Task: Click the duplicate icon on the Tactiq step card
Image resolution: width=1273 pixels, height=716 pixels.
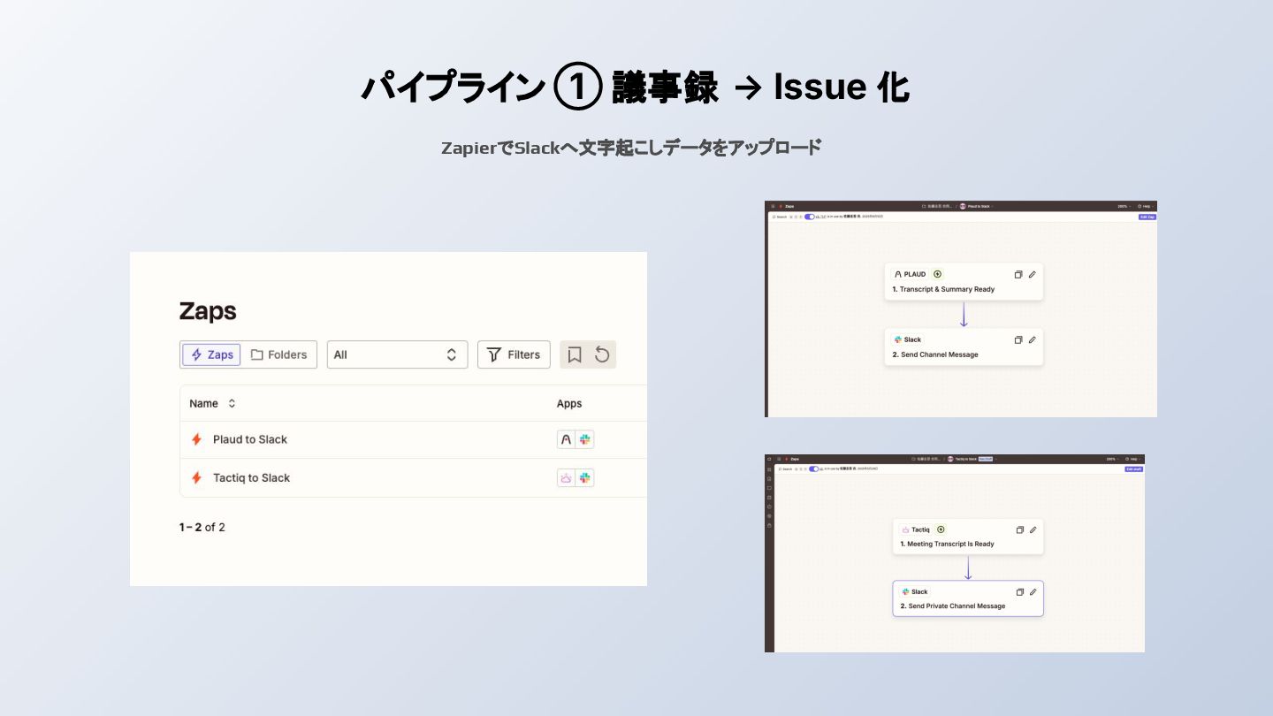Action: 1019,529
